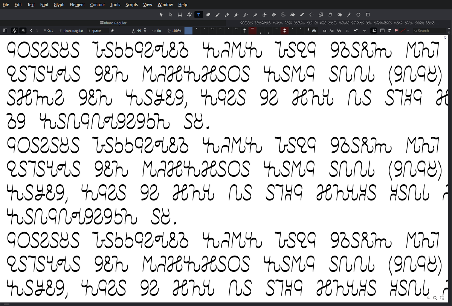Toggle the fi ligatures feature button
The image size is (452, 306).
pos(347,30)
